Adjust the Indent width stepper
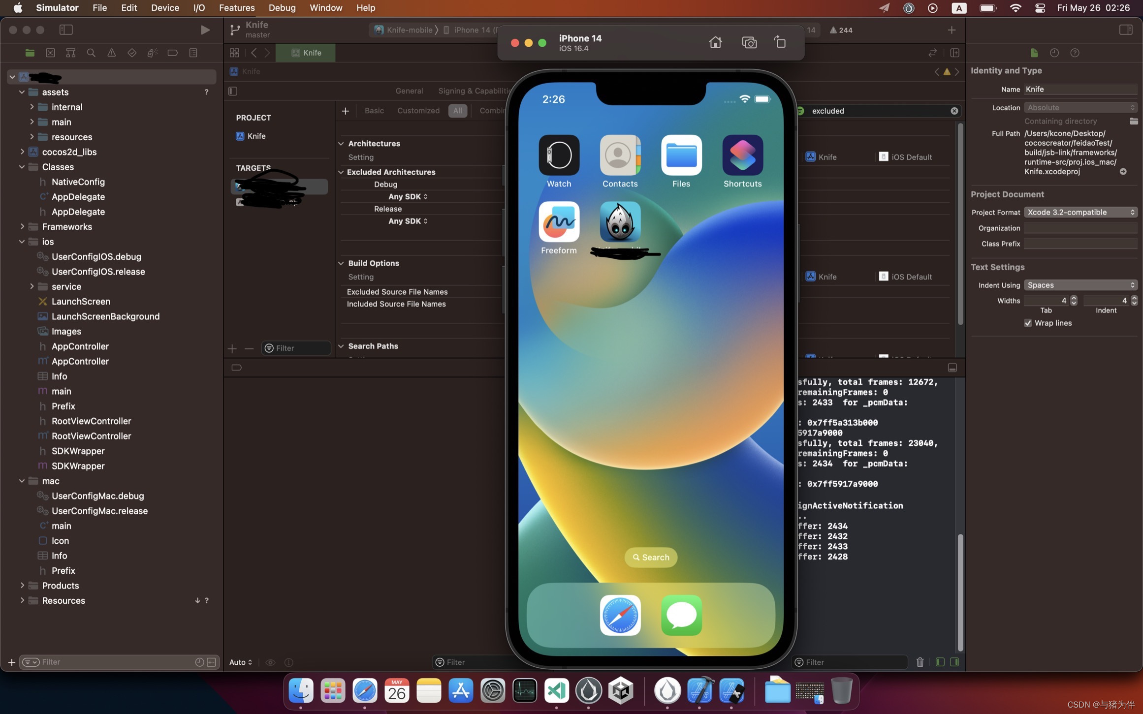1143x714 pixels. [1134, 301]
